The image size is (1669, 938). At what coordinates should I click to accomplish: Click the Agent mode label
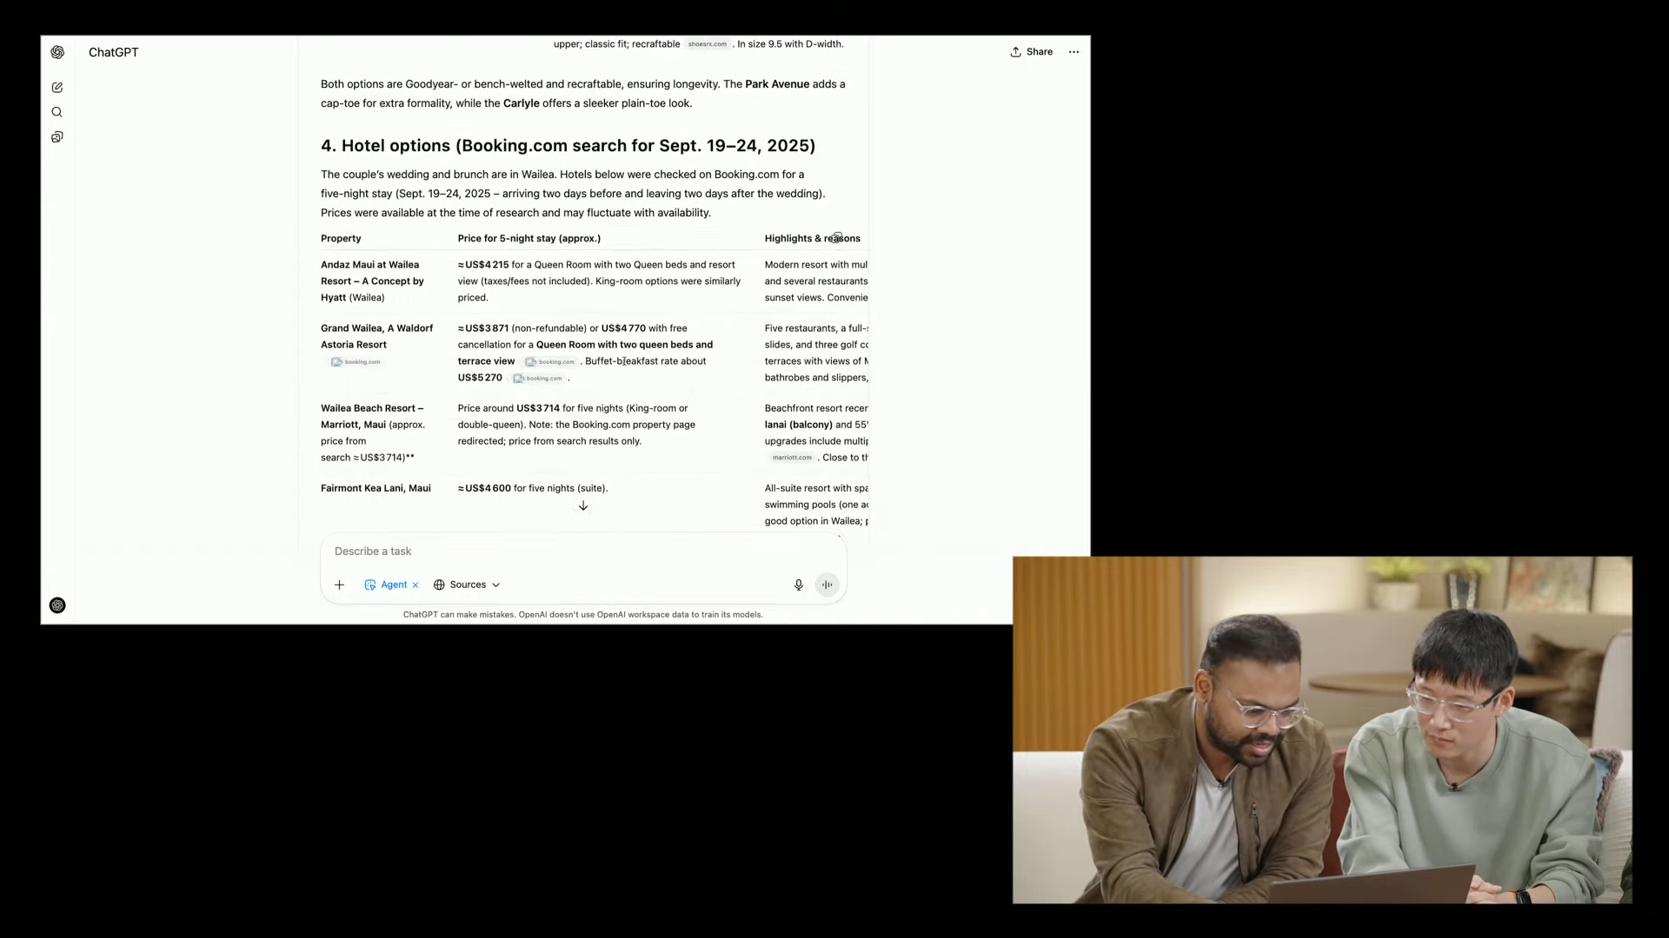tap(394, 585)
